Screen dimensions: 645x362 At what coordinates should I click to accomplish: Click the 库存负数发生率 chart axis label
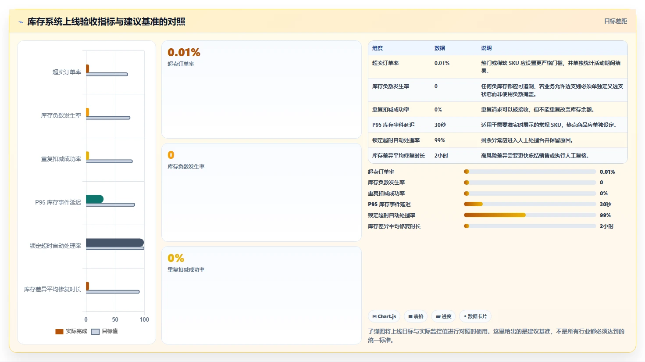[61, 115]
